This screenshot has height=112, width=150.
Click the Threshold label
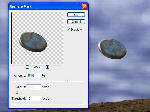pyautogui.click(x=19, y=99)
